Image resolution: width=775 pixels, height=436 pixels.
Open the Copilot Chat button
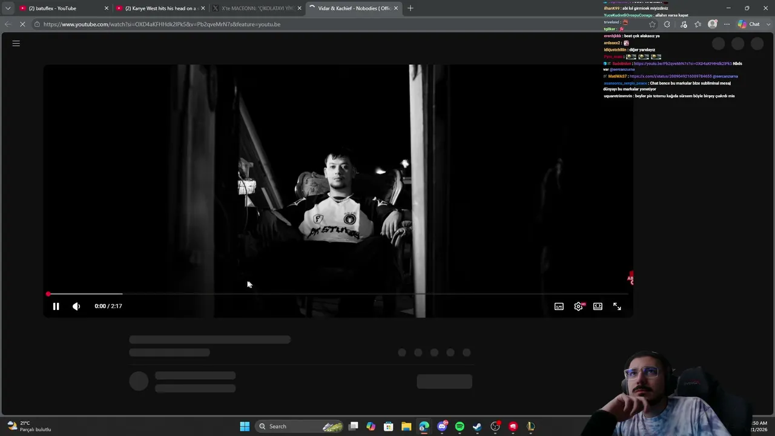point(748,24)
